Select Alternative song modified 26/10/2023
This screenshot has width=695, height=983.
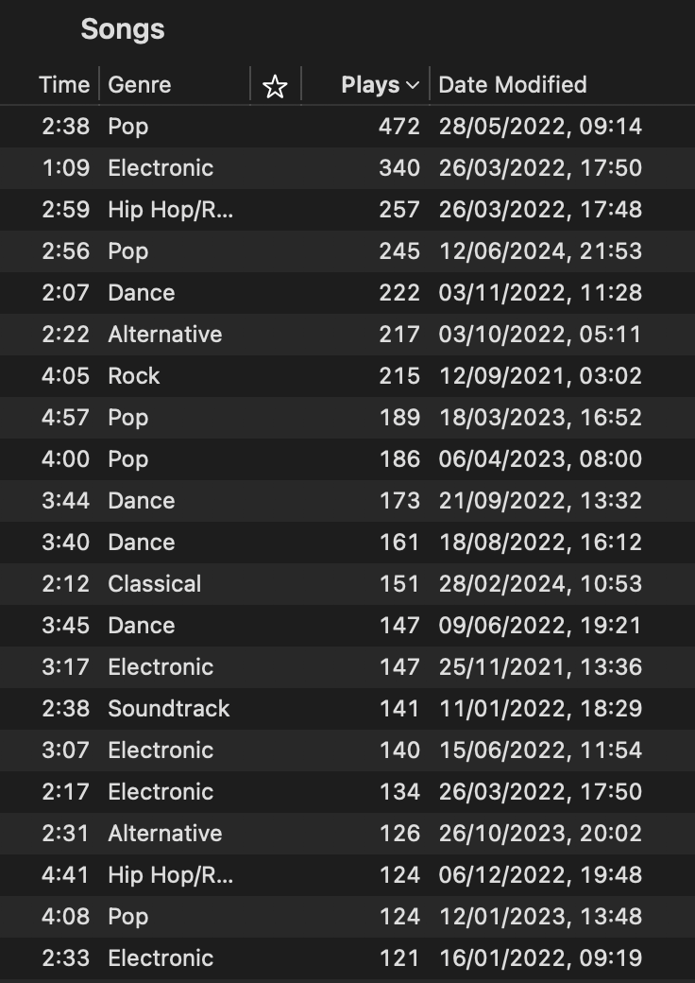point(347,833)
